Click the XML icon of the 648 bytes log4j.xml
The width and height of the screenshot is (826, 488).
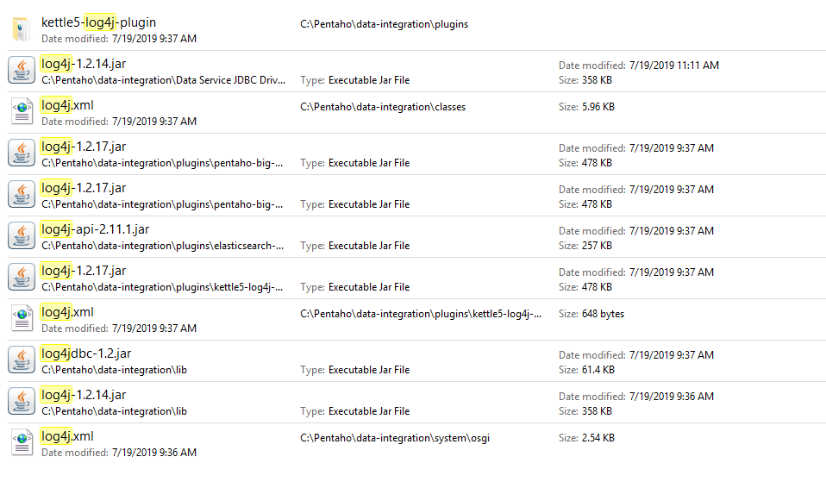[22, 319]
